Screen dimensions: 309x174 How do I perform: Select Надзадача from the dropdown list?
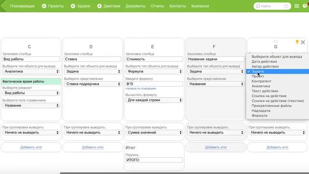click(x=278, y=111)
